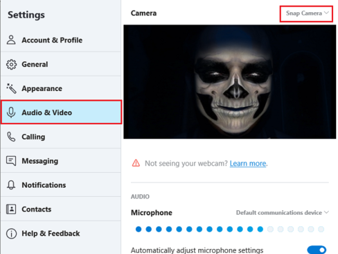Go to Notifications settings label
Viewport: 338px width, 254px height.
coord(44,185)
